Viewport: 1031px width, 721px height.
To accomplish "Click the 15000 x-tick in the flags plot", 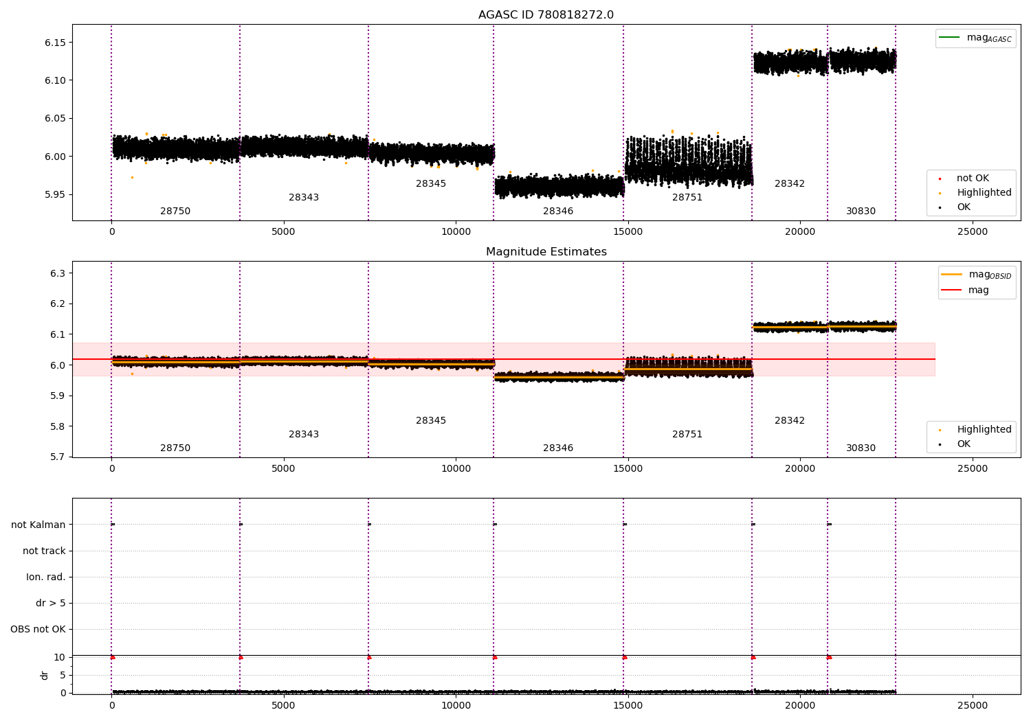I will [x=628, y=705].
